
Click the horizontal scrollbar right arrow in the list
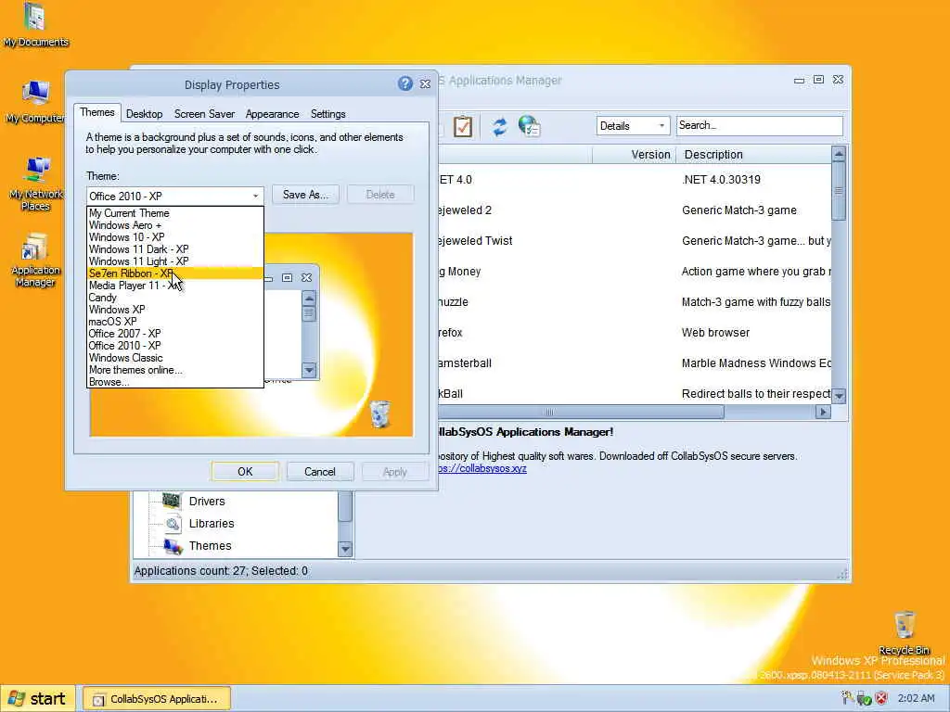tap(822, 412)
